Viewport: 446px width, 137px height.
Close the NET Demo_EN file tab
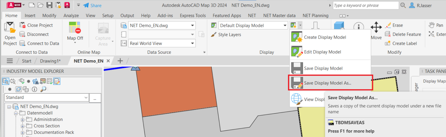(108, 61)
